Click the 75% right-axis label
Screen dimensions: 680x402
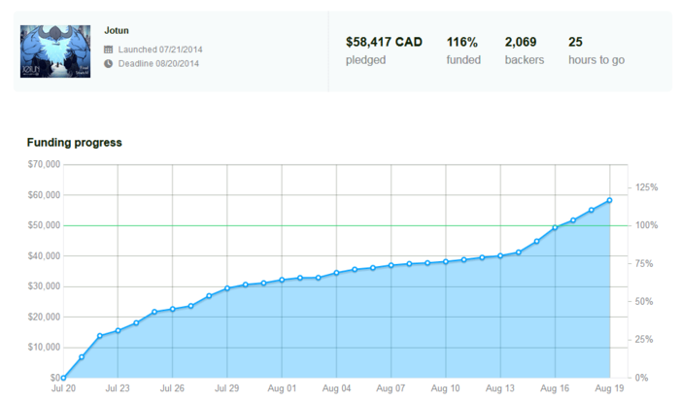[x=644, y=263]
